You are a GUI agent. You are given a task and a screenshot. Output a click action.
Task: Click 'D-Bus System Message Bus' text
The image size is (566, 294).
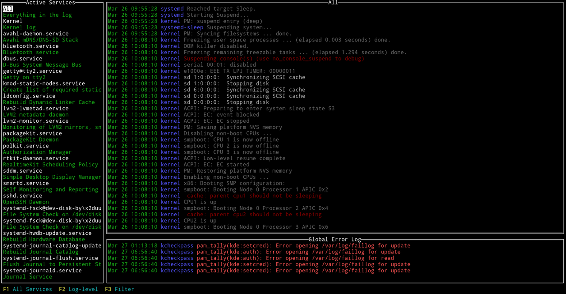[x=42, y=64]
